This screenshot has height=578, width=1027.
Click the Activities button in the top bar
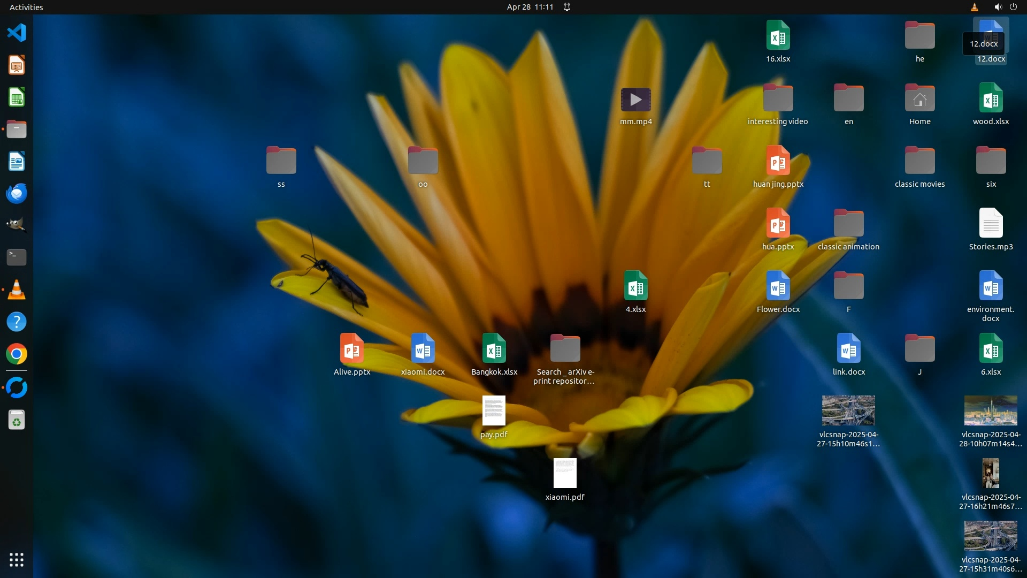(26, 7)
